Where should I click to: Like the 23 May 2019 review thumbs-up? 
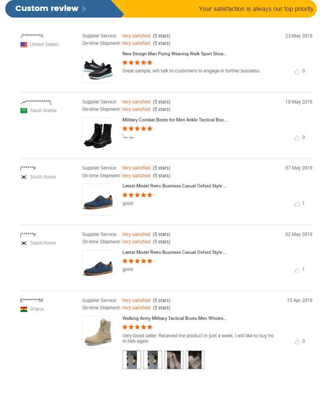click(297, 71)
